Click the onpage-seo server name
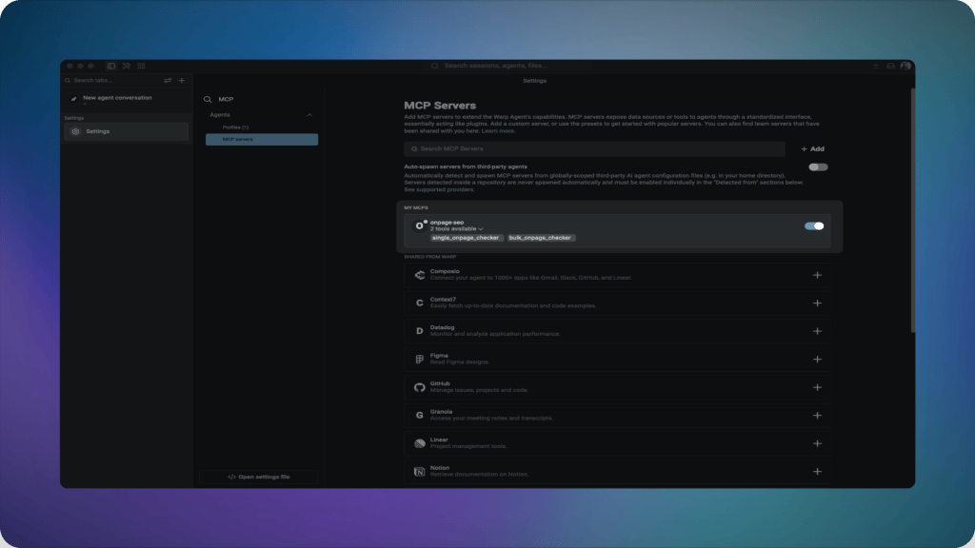Screen dimensions: 975x548 (x=448, y=223)
